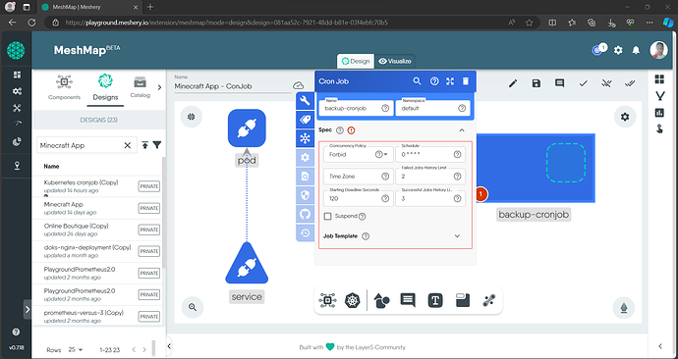678x359 pixels.
Task: Open canvas settings gear button
Action: (625, 117)
